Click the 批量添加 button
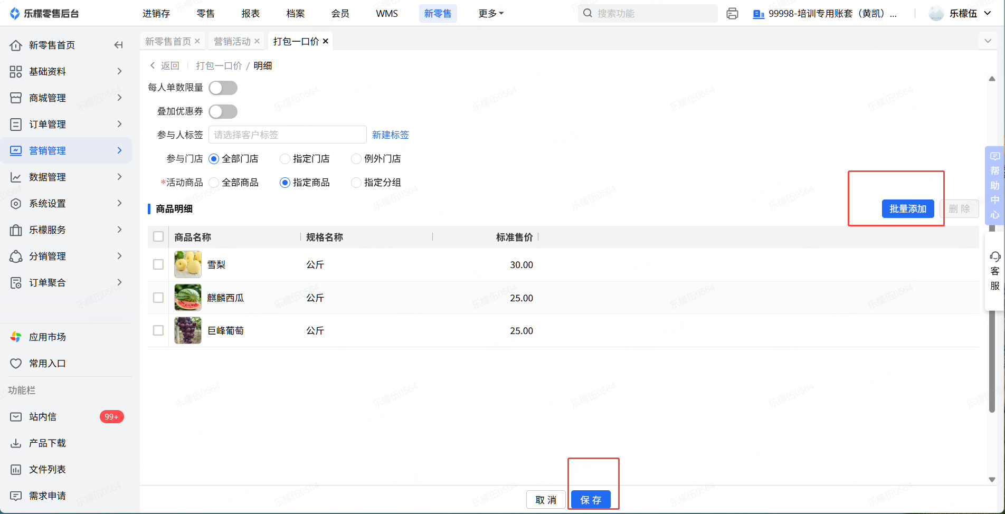This screenshot has height=514, width=1005. pyautogui.click(x=907, y=209)
